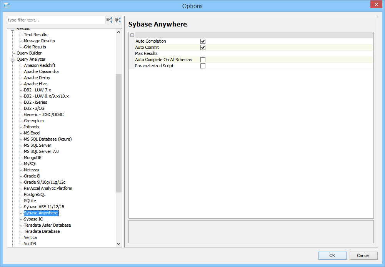Select DB2 - z/OS

pyautogui.click(x=34, y=108)
